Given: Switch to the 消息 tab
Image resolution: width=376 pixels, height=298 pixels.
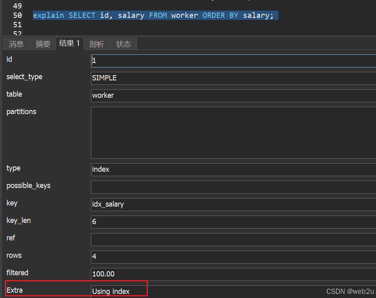Looking at the screenshot, I should pyautogui.click(x=16, y=44).
